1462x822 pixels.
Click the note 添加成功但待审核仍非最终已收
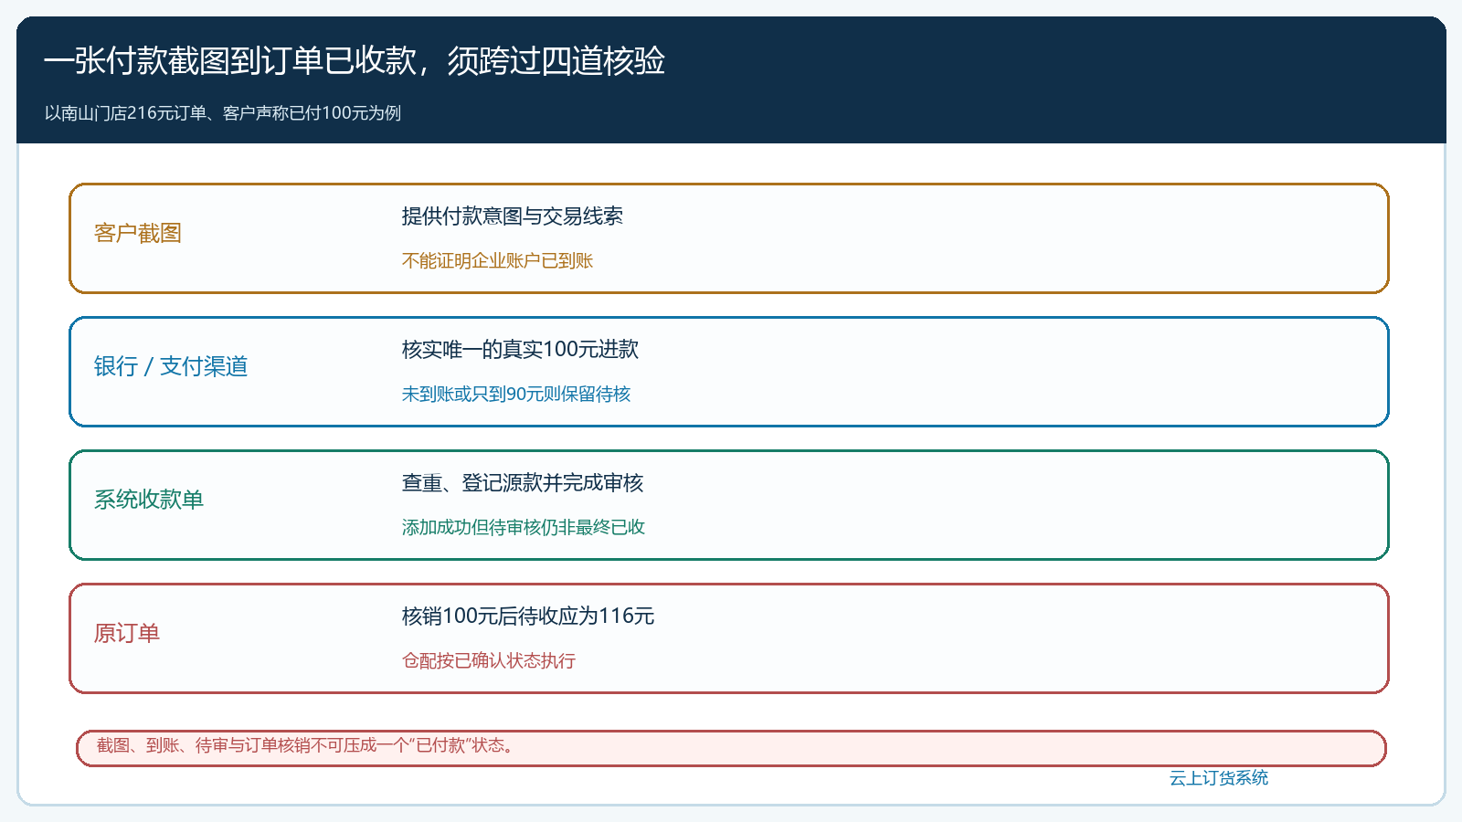click(x=524, y=528)
